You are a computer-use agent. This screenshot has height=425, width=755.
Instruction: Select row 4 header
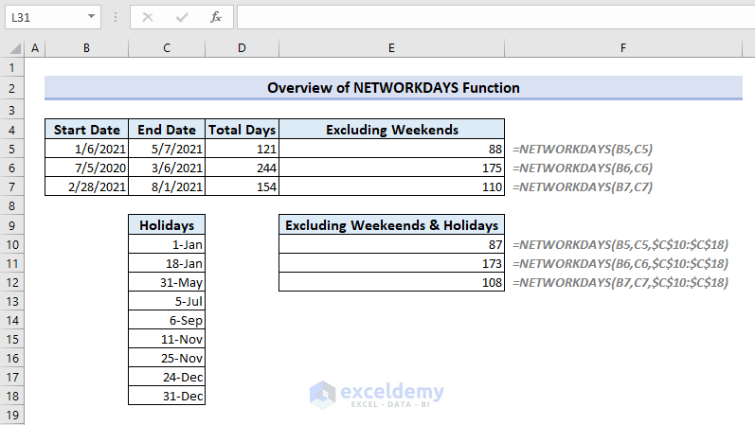12,130
